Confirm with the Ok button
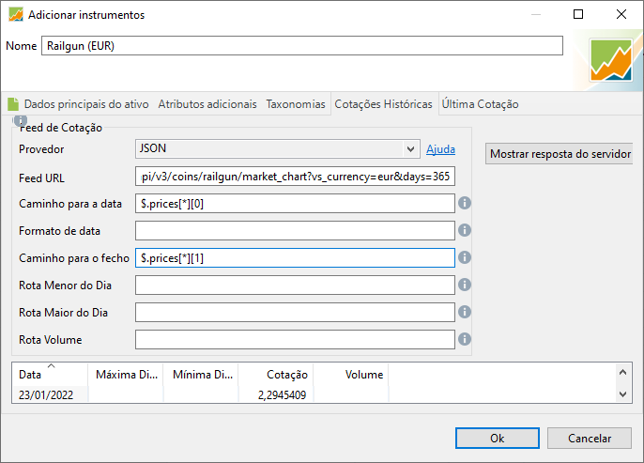Screen dimensions: 644x463 [x=498, y=439]
